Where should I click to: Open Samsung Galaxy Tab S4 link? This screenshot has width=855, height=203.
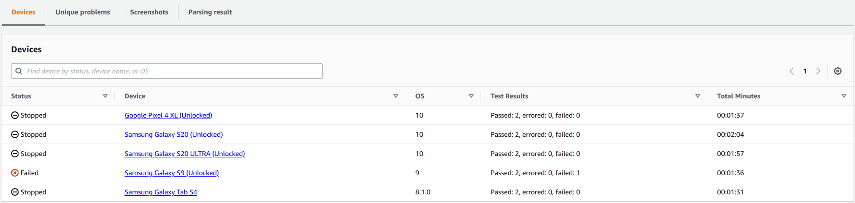161,192
